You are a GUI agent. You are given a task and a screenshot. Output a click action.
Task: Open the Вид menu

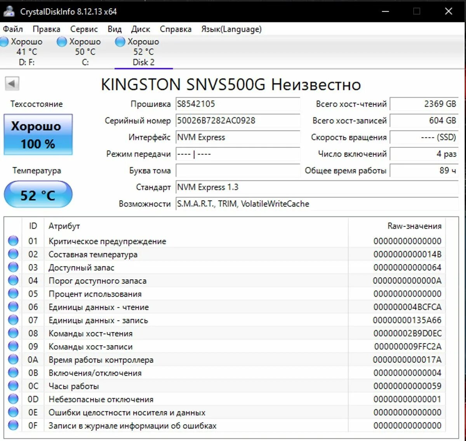[x=115, y=29]
